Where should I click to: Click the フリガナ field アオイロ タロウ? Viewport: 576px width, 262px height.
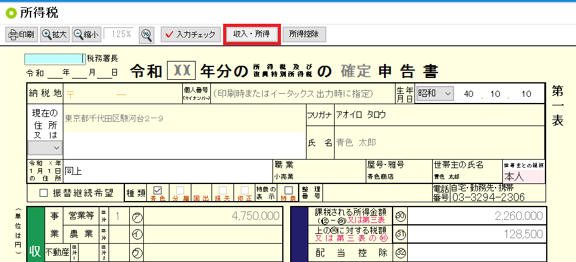[439, 115]
